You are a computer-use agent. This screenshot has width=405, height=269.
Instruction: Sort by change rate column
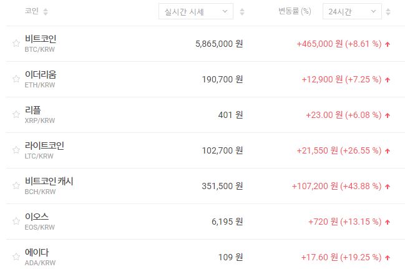click(x=389, y=12)
